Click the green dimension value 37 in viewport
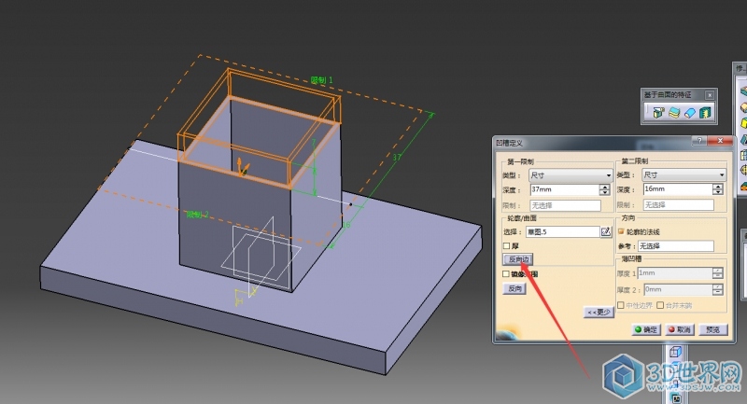The width and height of the screenshot is (747, 404). [x=397, y=157]
